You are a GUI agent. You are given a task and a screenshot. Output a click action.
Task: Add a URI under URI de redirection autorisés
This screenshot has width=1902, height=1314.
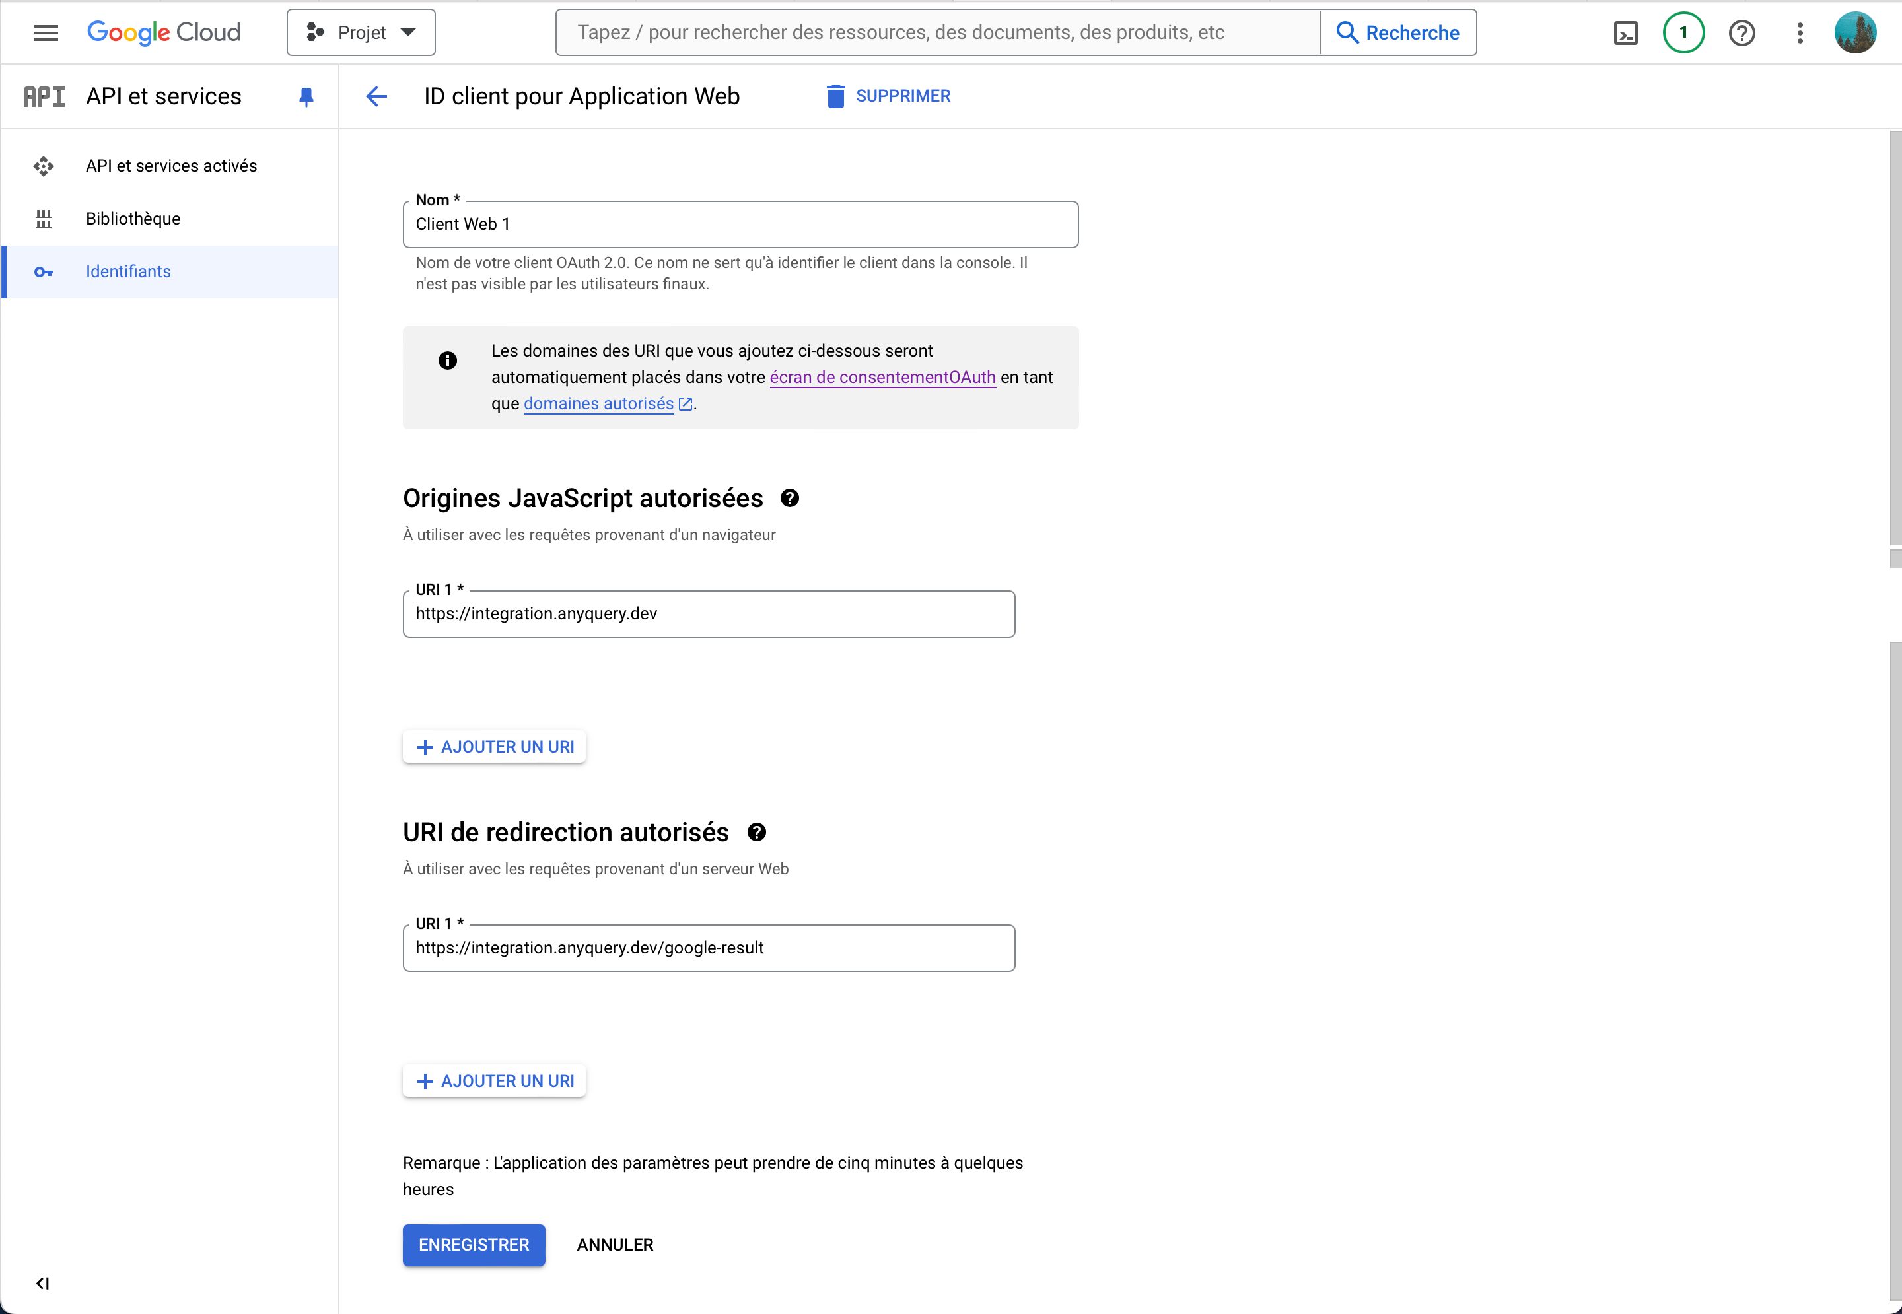click(494, 1081)
